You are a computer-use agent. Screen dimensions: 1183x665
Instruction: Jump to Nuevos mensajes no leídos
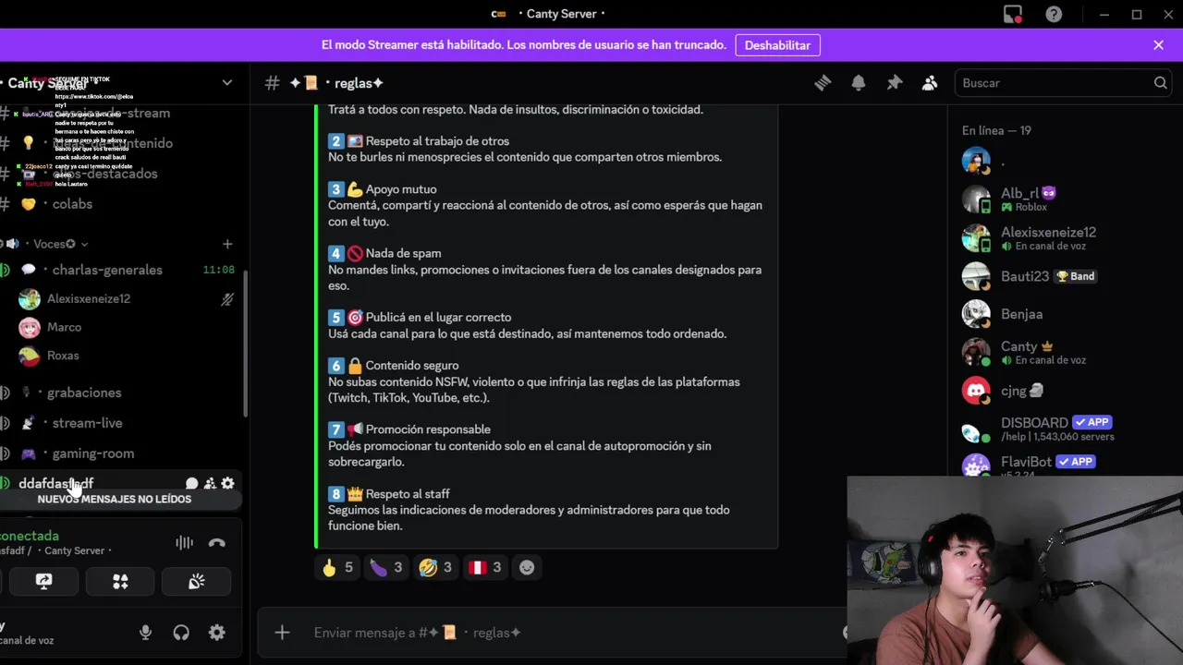click(x=115, y=499)
